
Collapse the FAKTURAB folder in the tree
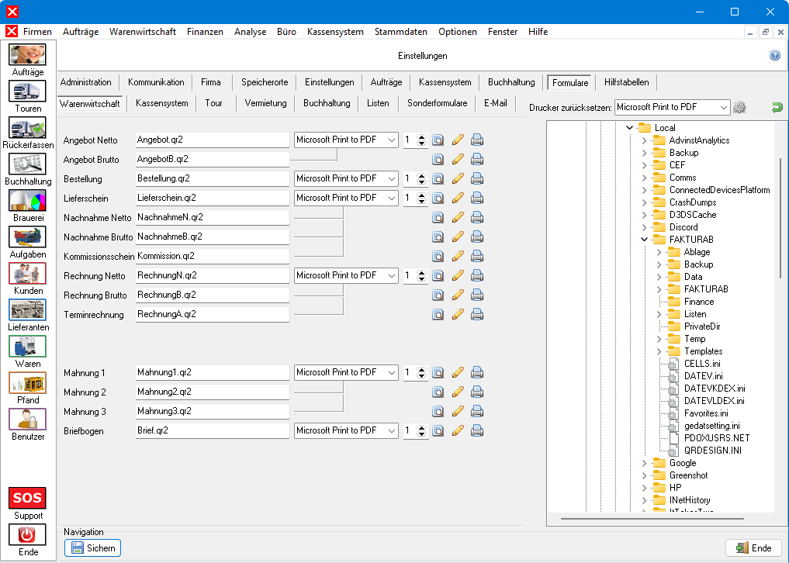click(644, 240)
